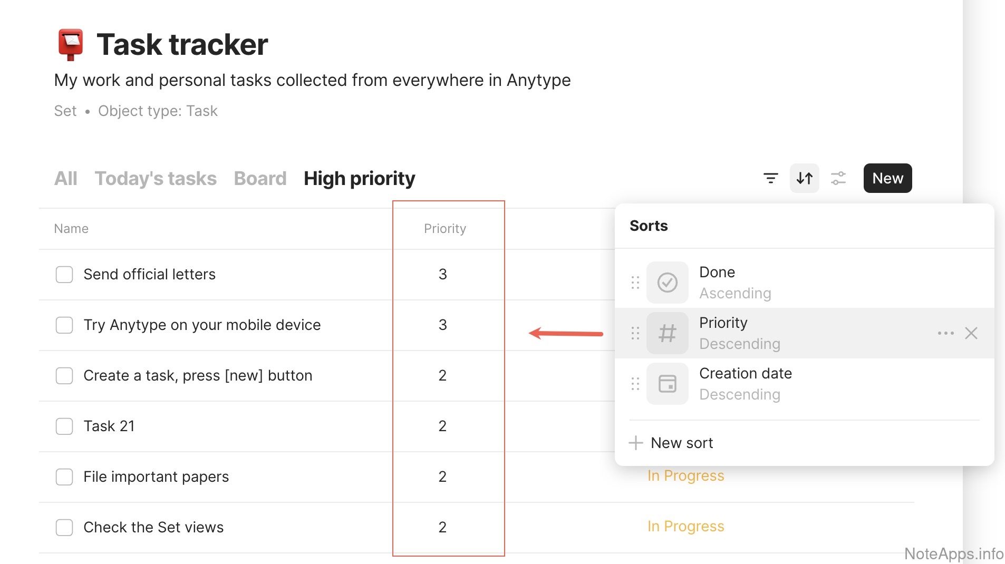Open the Priority sort three-dots menu
This screenshot has height=564, width=1005.
click(x=945, y=333)
